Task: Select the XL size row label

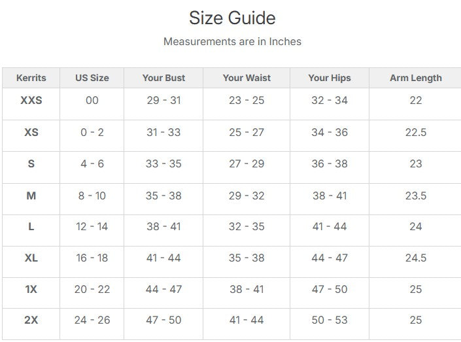Action: [31, 258]
